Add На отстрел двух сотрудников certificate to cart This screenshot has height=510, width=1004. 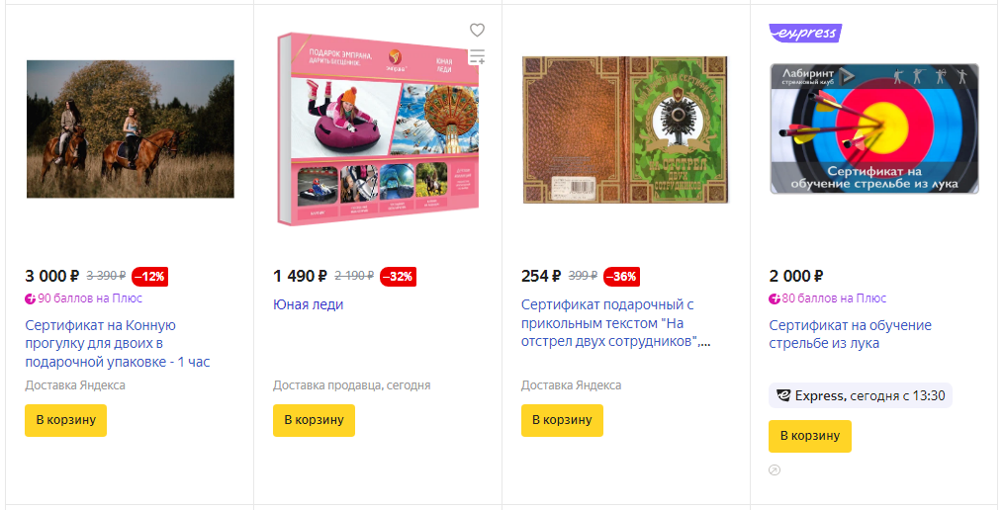pyautogui.click(x=562, y=420)
